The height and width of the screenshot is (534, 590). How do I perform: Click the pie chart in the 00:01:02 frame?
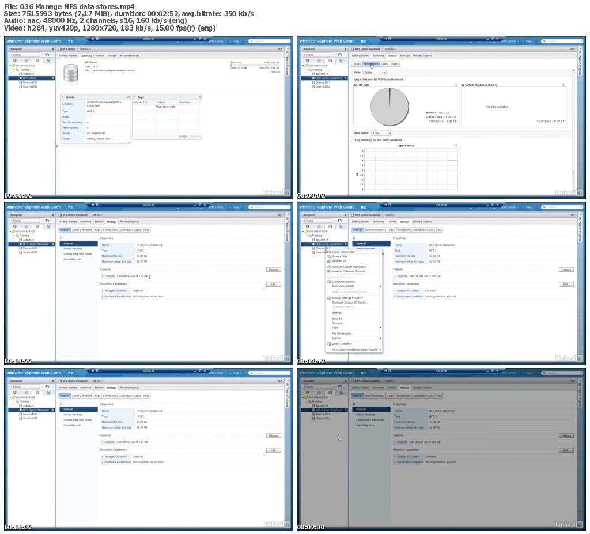[389, 107]
